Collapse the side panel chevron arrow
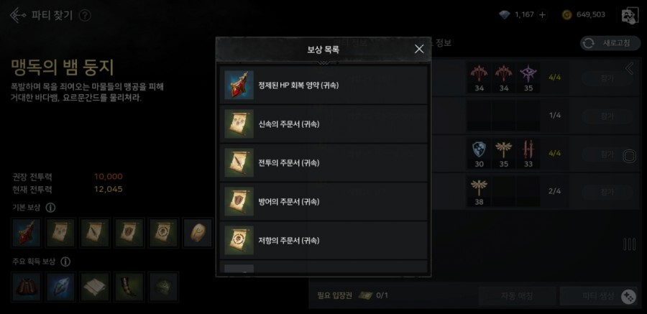Screen dimensions: 647x314 (x=630, y=68)
